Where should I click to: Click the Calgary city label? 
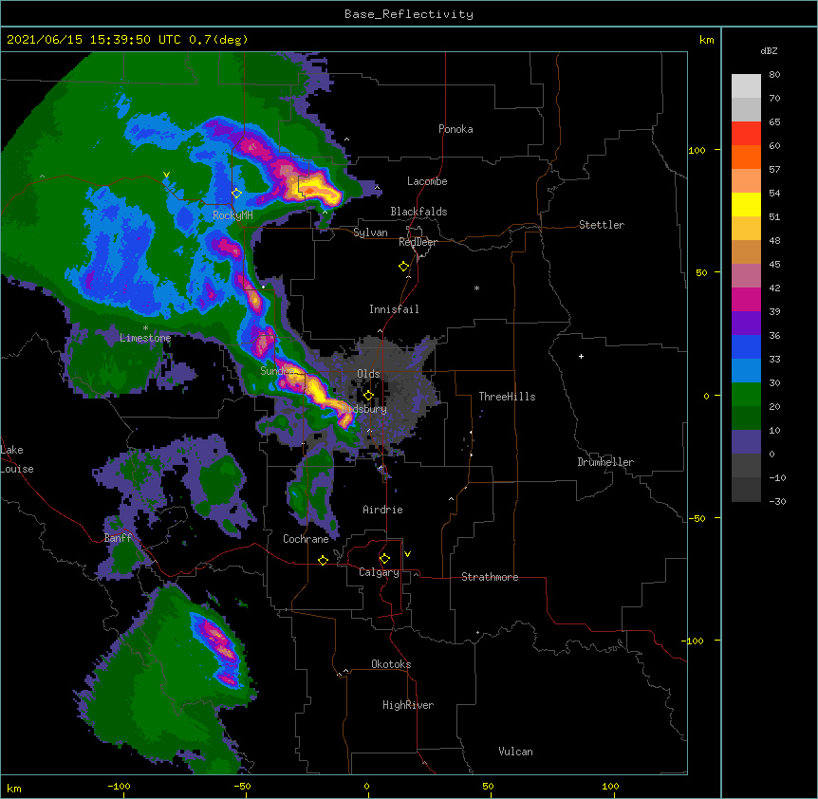(x=379, y=572)
